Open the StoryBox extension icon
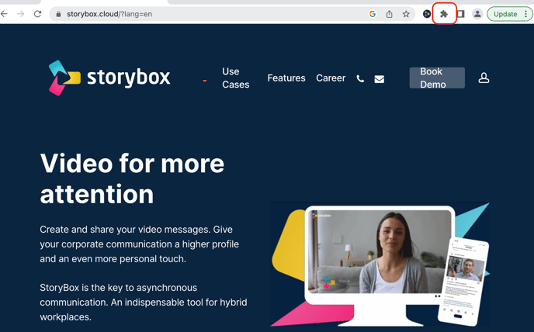This screenshot has height=332, width=534. click(427, 14)
